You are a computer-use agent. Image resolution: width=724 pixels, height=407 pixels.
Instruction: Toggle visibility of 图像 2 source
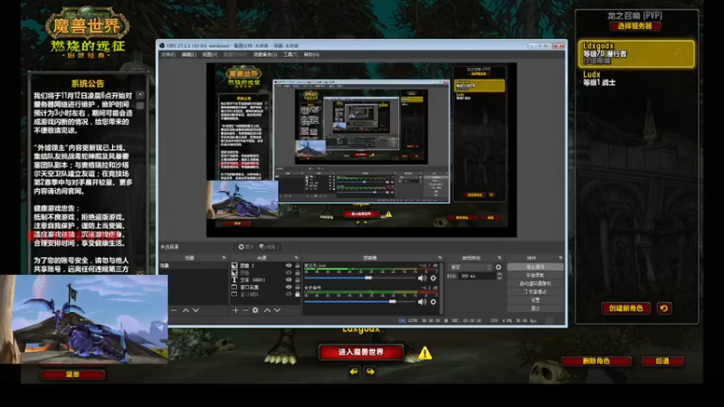289,266
